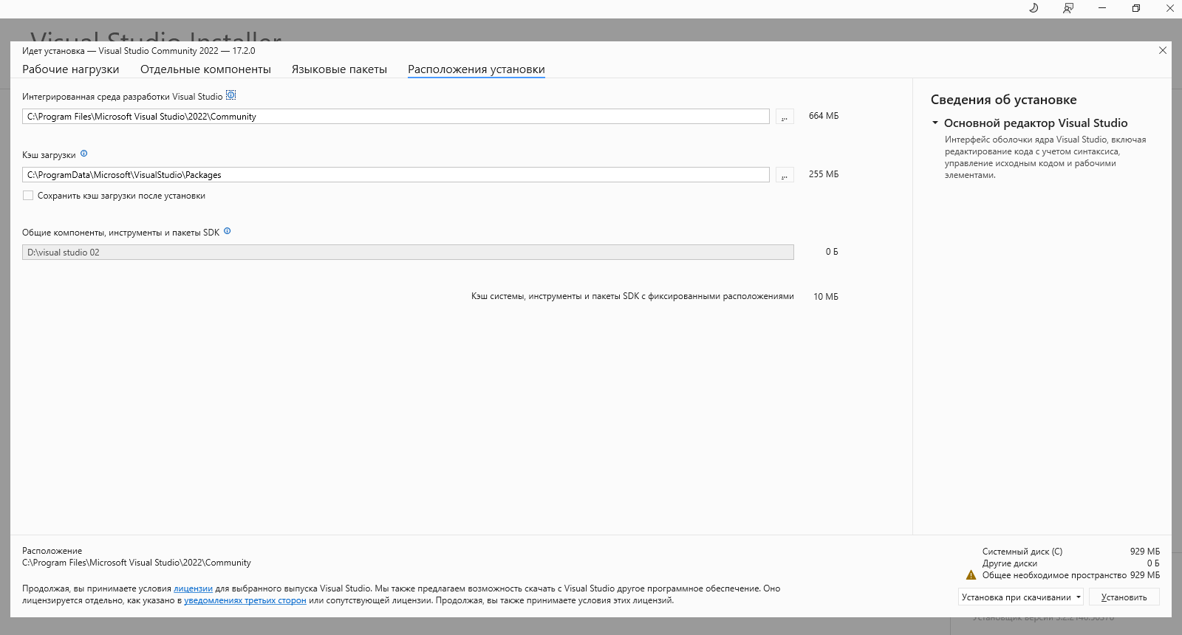Click the 664 МБ size value
1182x635 pixels.
[824, 116]
